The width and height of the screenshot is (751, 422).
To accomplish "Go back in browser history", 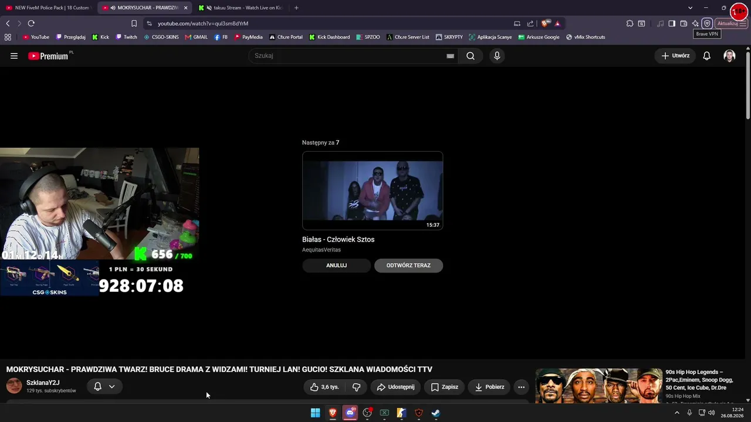I will tap(8, 23).
